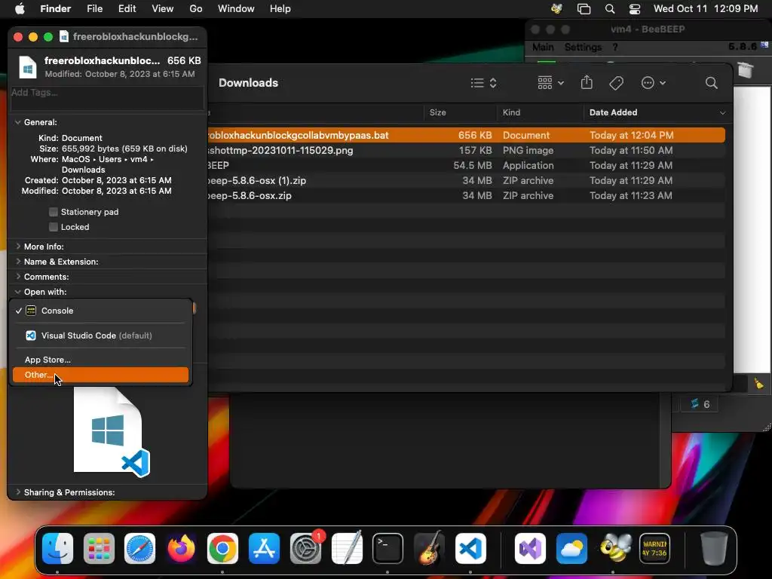Open the Go menu
The width and height of the screenshot is (772, 579).
195,9
